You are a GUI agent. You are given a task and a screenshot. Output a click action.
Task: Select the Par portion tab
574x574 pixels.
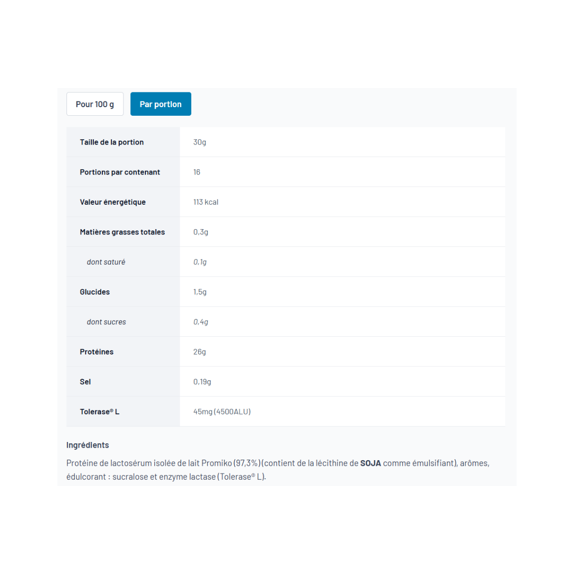tap(161, 104)
